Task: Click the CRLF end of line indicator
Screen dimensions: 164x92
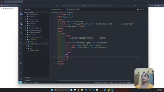Action: pos(116,82)
